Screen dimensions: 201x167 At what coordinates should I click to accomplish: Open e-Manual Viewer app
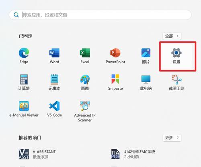tap(24, 106)
